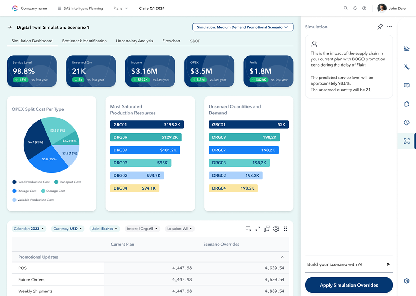Click the Unserved Qty 21K card

click(x=91, y=71)
